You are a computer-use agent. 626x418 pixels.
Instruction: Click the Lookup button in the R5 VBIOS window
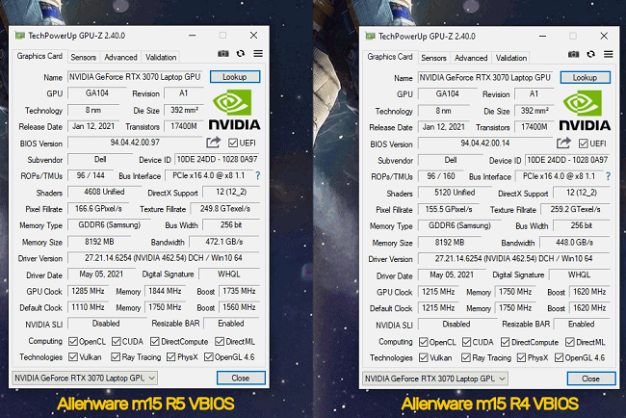[235, 77]
